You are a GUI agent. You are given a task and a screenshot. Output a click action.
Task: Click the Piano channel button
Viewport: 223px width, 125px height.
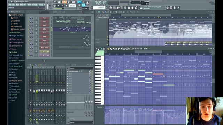(x=44, y=18)
